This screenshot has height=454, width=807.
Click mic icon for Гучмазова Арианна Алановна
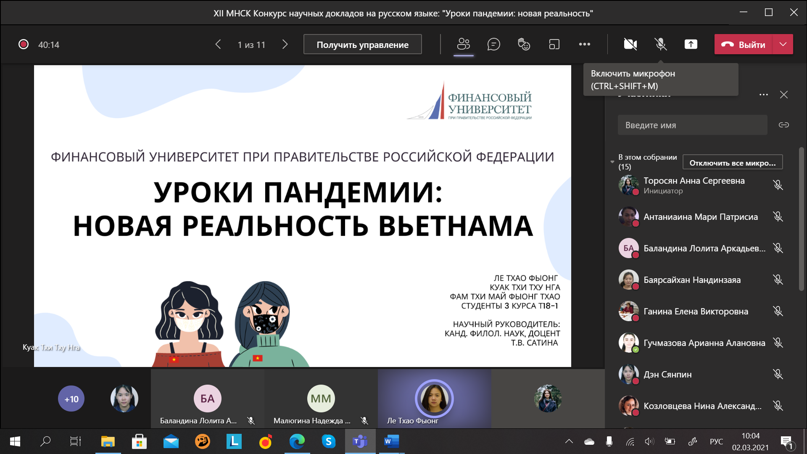(778, 343)
